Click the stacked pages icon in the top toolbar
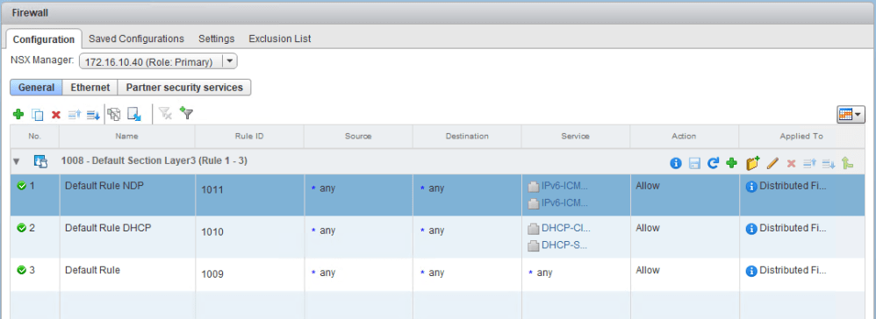This screenshot has width=876, height=319. [x=114, y=114]
